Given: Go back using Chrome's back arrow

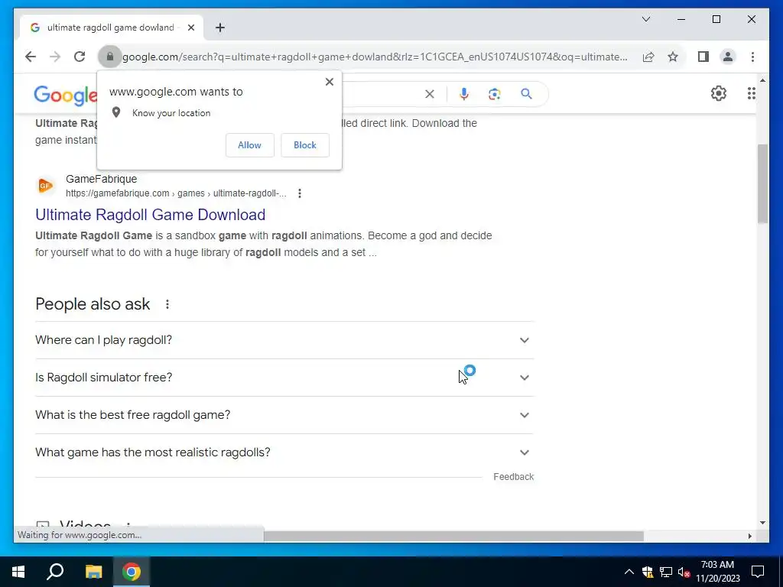Looking at the screenshot, I should 31,57.
